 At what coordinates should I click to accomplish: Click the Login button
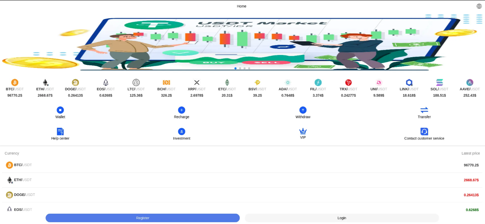tap(342, 218)
